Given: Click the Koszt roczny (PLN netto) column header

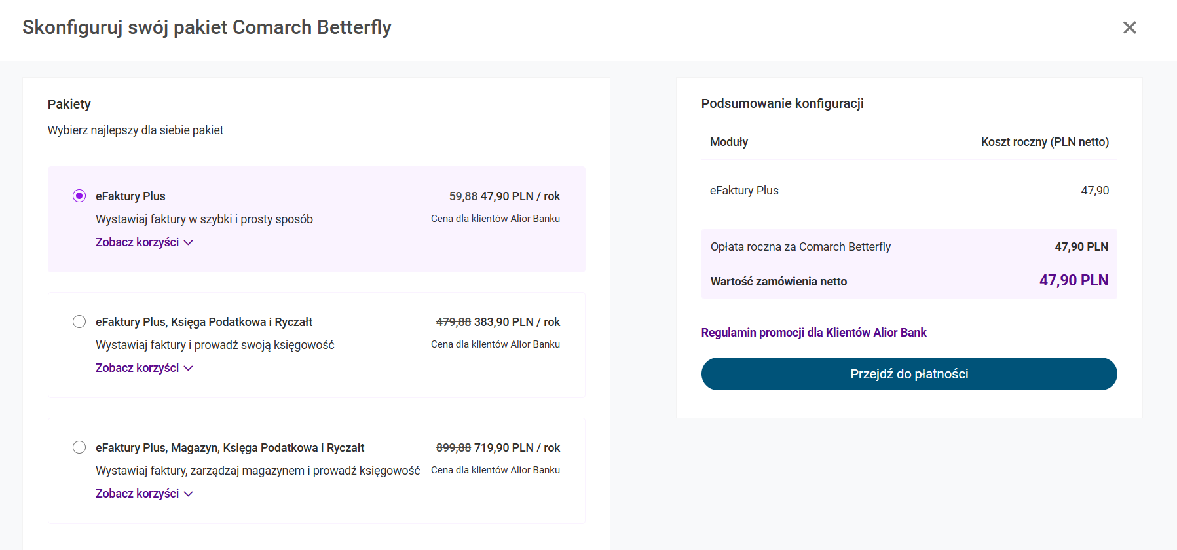Looking at the screenshot, I should tap(1045, 142).
